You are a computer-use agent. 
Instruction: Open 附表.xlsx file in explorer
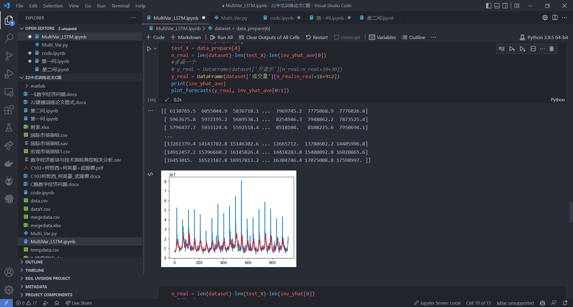40,127
